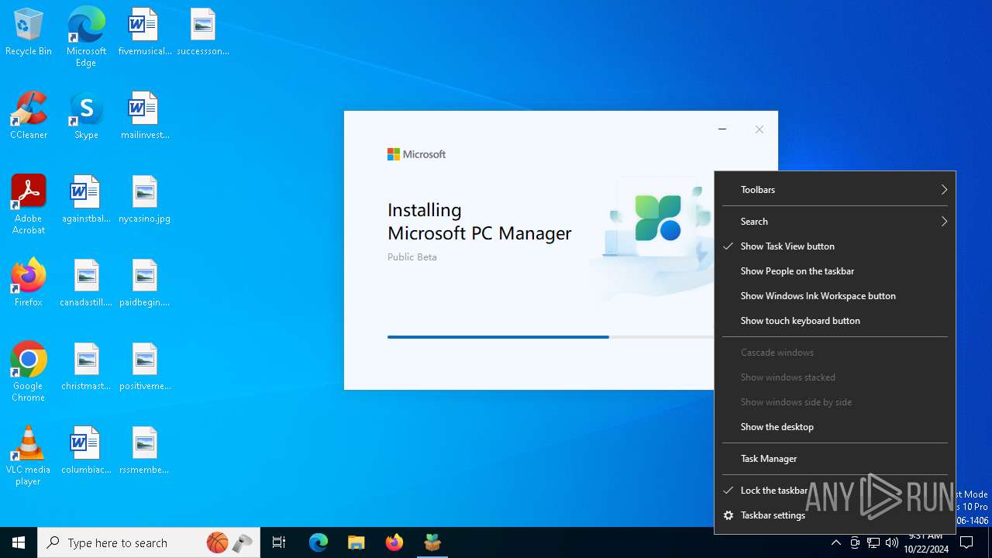Uncheck Show Task View button
This screenshot has height=558, width=992.
tap(835, 246)
